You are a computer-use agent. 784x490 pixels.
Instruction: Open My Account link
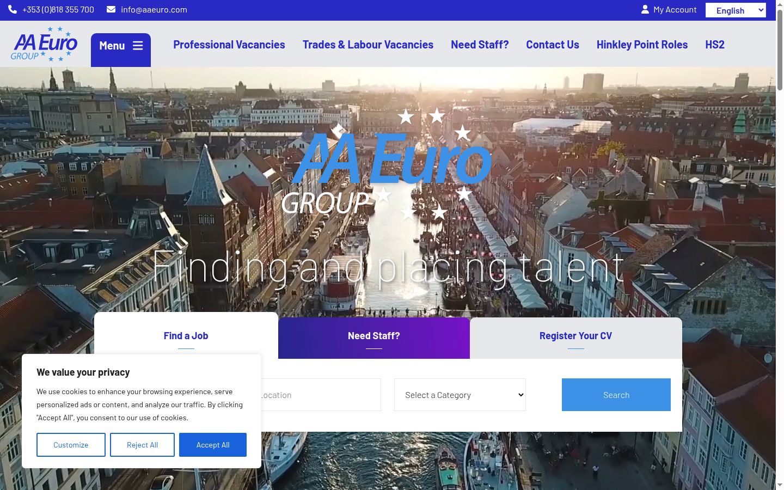coord(675,9)
